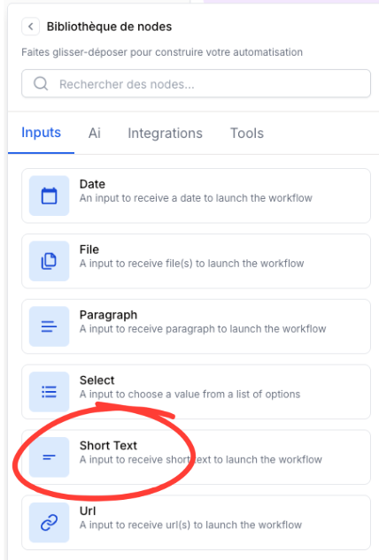Click the Select list icon
The height and width of the screenshot is (560, 379).
click(x=49, y=392)
